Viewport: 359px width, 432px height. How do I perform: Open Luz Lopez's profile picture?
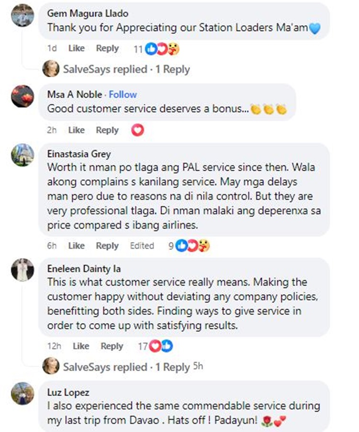[22, 392]
